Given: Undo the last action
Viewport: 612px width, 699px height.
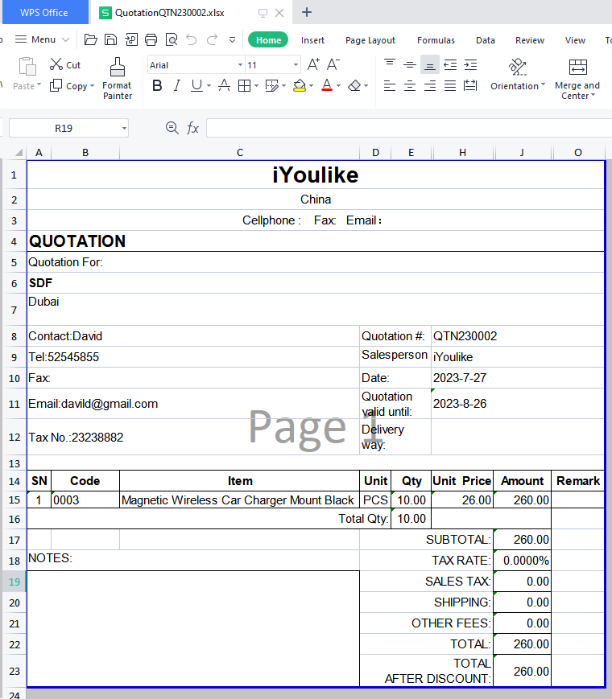Looking at the screenshot, I should click(192, 39).
